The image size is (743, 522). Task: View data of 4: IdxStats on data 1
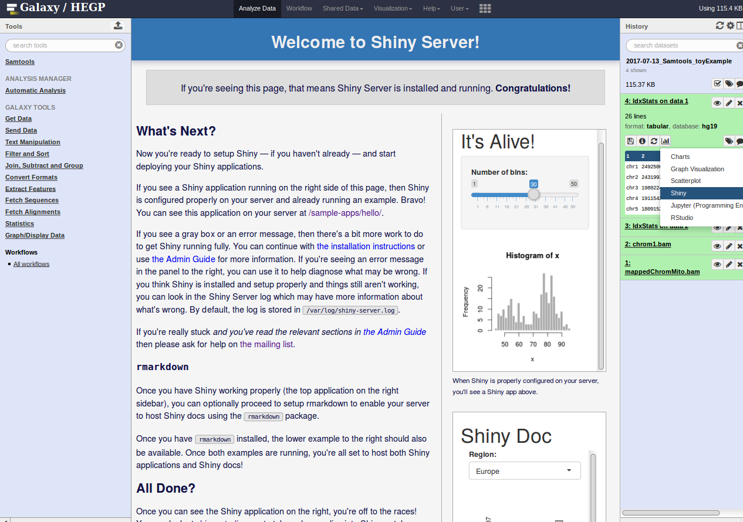[717, 103]
